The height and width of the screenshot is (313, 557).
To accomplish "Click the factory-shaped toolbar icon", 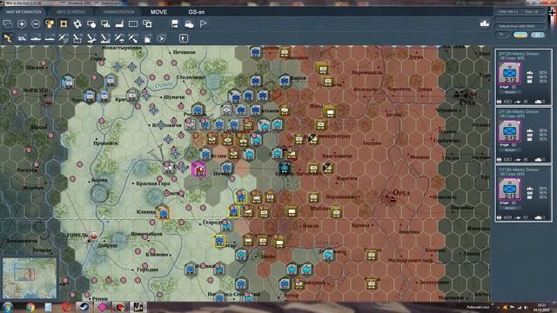I will (119, 23).
